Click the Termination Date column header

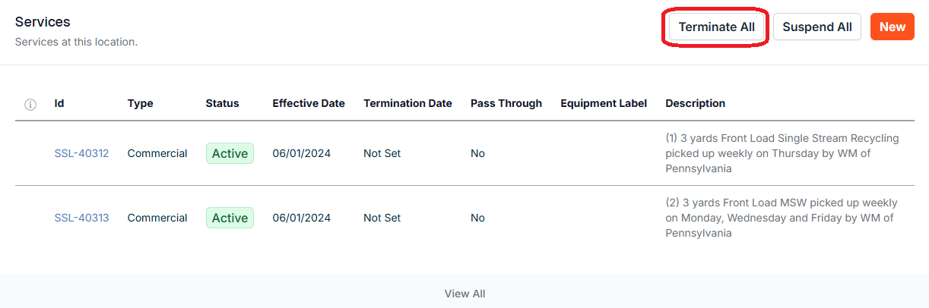(x=407, y=103)
